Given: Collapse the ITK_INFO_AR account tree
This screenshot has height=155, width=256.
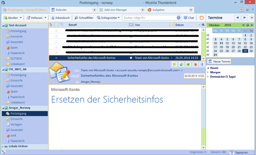Looking at the screenshot, I should 3,70.
